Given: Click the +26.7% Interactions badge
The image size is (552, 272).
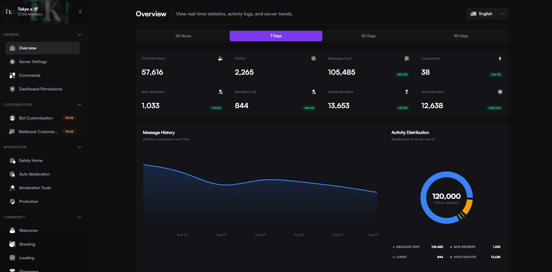Looking at the screenshot, I should (x=496, y=75).
